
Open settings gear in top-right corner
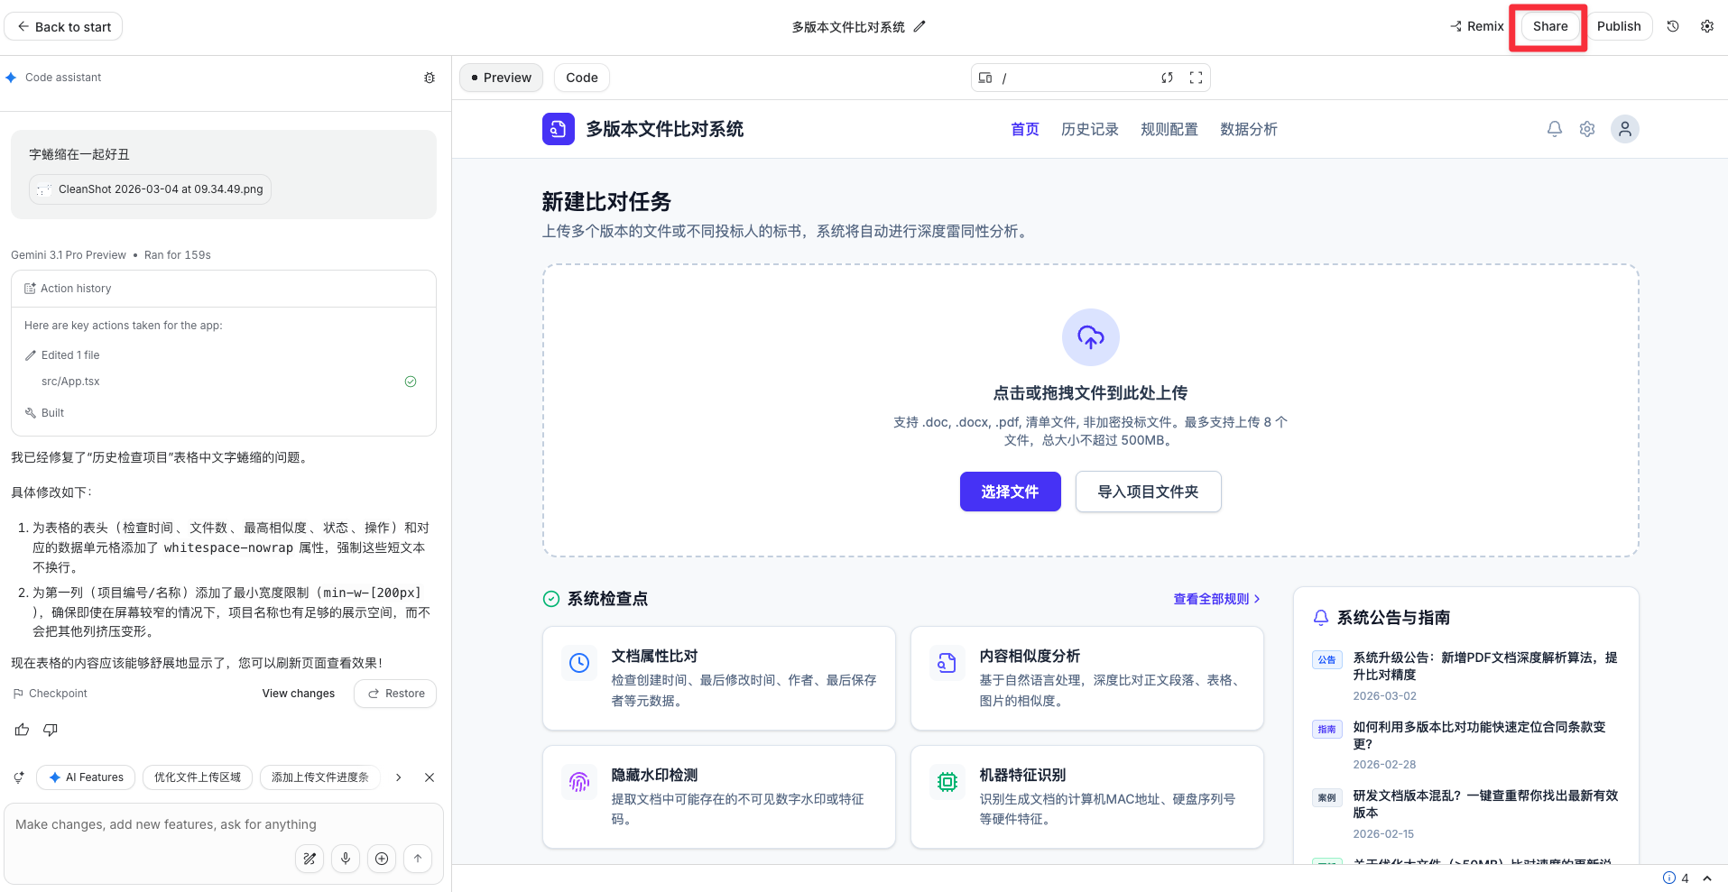[1707, 26]
